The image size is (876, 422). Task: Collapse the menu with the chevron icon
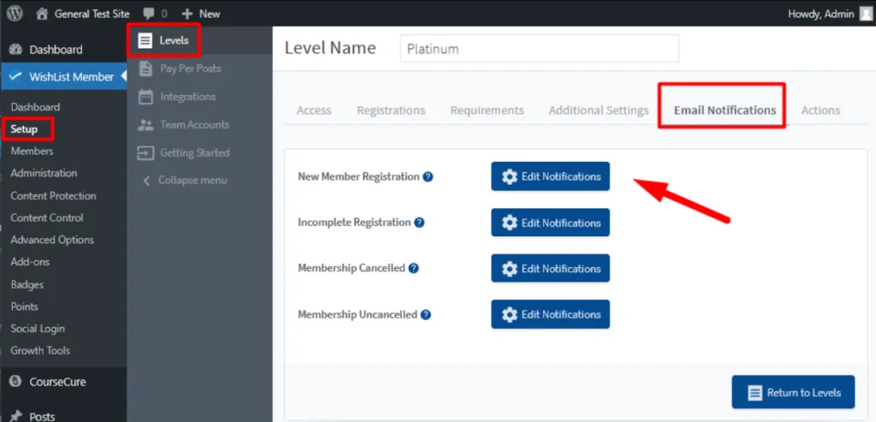click(x=147, y=181)
